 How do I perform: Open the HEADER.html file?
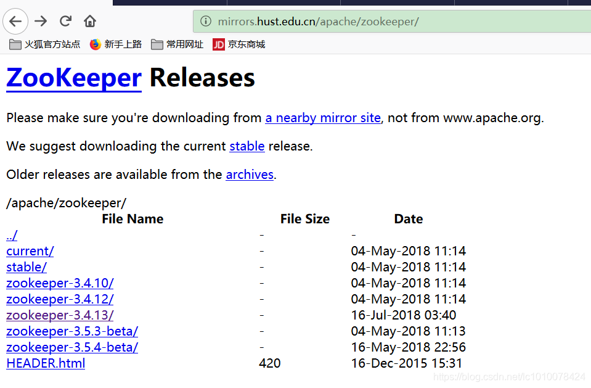click(x=46, y=363)
